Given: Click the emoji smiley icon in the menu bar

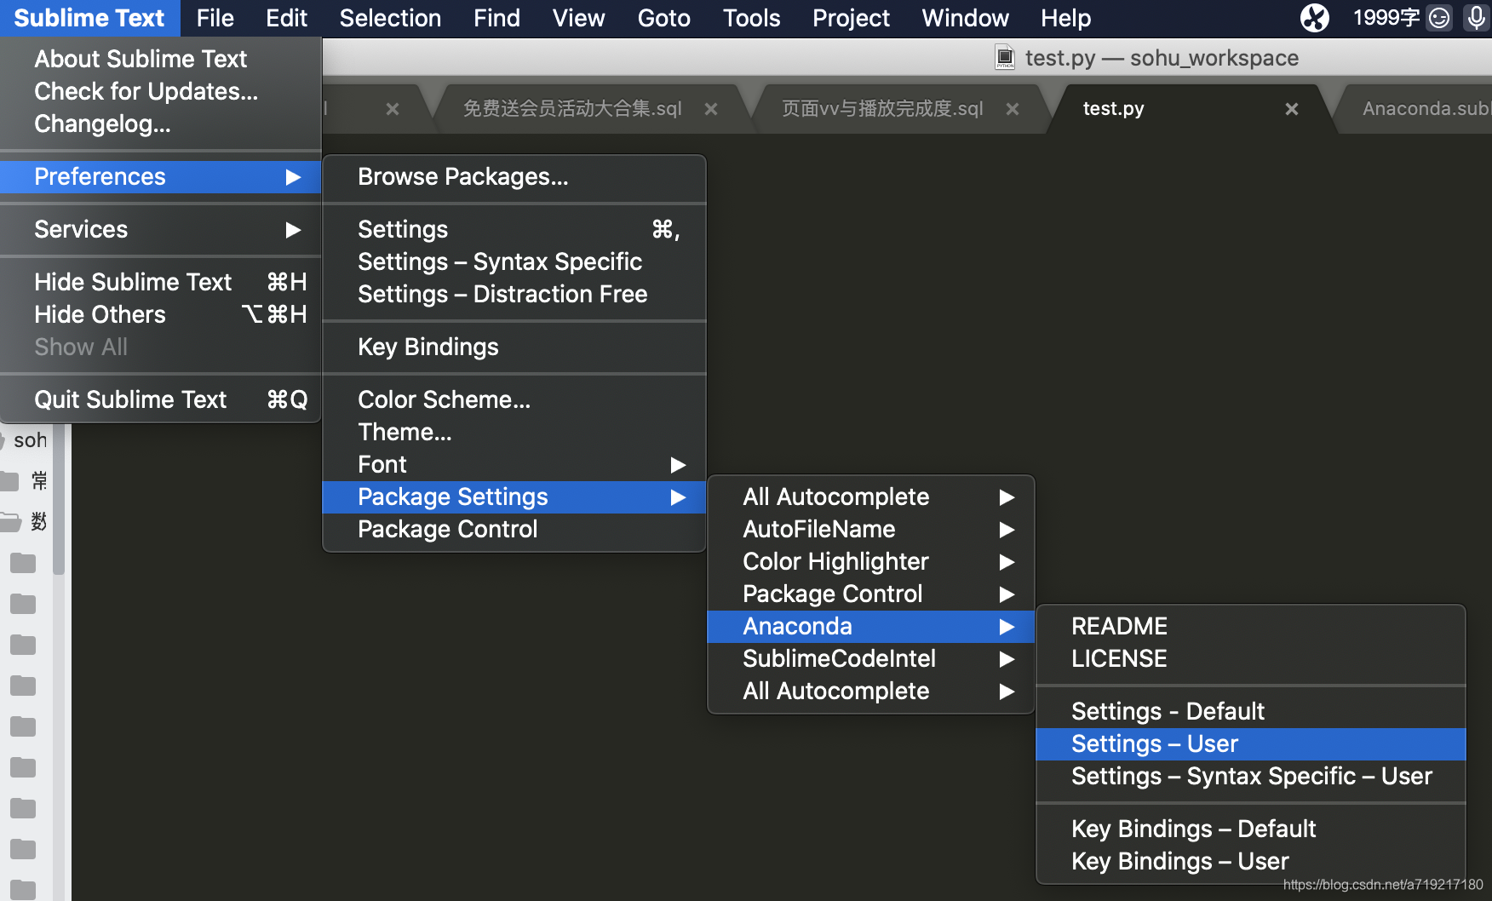Looking at the screenshot, I should point(1439,17).
